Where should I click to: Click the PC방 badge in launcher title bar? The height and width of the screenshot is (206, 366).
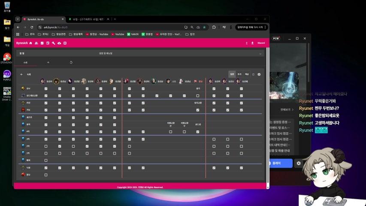pyautogui.click(x=276, y=39)
